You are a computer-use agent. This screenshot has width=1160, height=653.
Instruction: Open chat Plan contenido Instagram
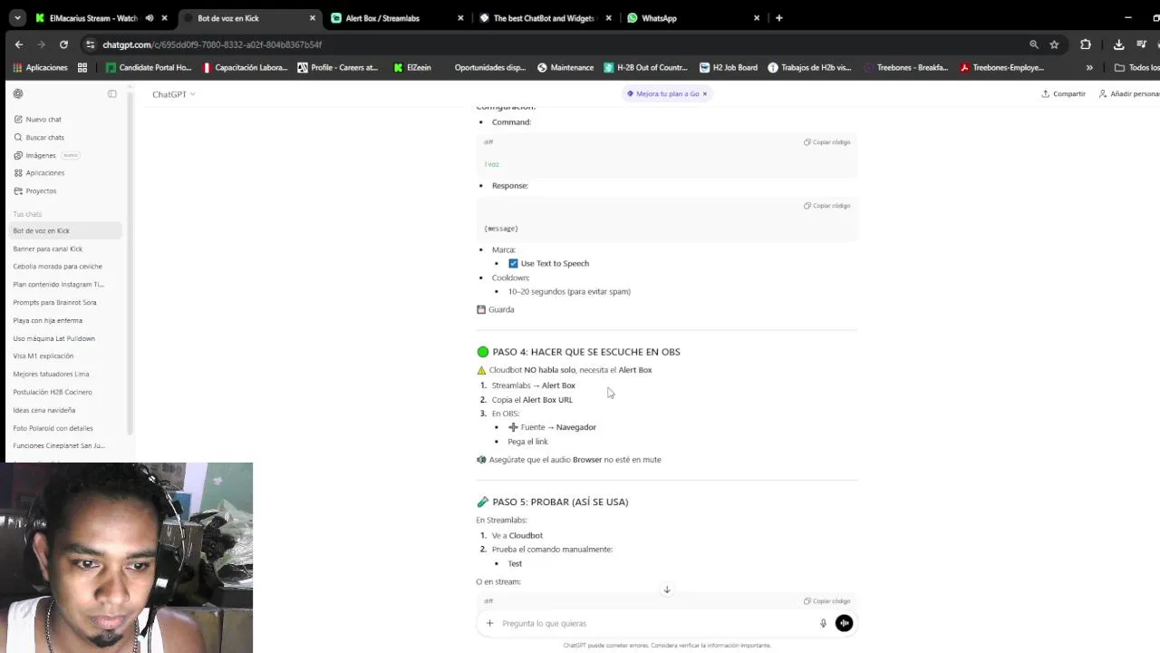tap(65, 284)
